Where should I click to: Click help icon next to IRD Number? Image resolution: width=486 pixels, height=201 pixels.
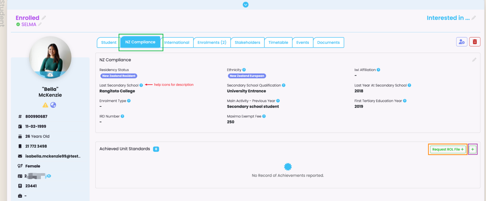point(122,116)
